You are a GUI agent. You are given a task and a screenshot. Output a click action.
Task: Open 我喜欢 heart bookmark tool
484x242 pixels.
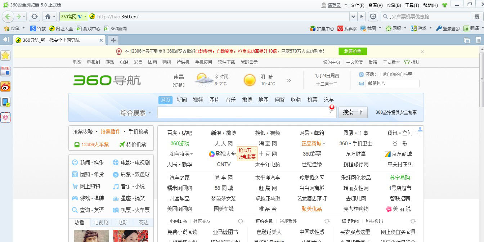coord(348,28)
